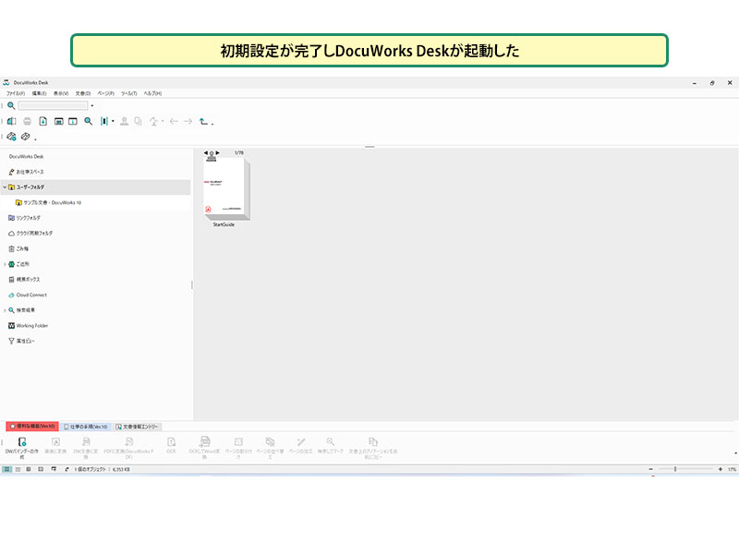Select thumbnail view mode in status bar
Viewport: 739px width, 554px height.
coord(7,469)
